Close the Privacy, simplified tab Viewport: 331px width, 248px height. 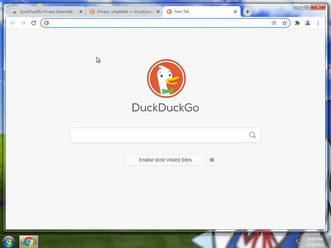pos(158,12)
